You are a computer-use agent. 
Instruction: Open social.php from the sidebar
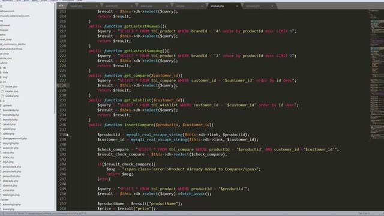(8, 190)
